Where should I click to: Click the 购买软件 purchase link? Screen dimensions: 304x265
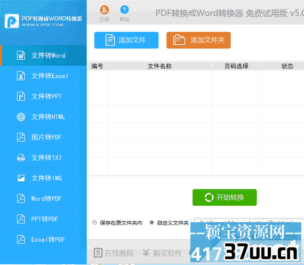(162, 253)
